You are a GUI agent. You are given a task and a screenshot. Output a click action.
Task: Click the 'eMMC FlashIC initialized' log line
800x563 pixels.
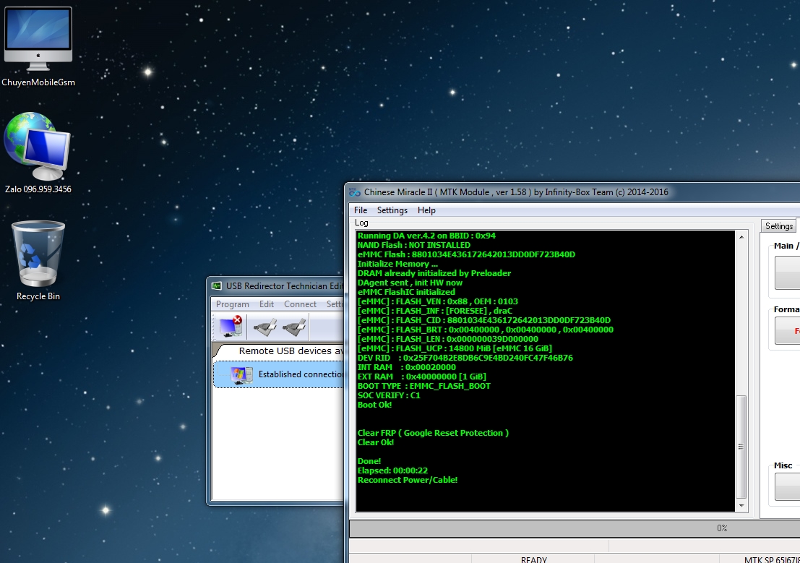coord(406,292)
